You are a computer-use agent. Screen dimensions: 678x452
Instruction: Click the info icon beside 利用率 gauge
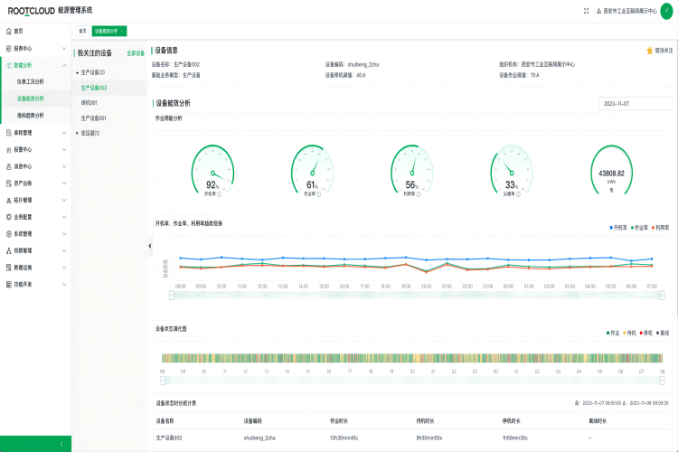tap(419, 193)
